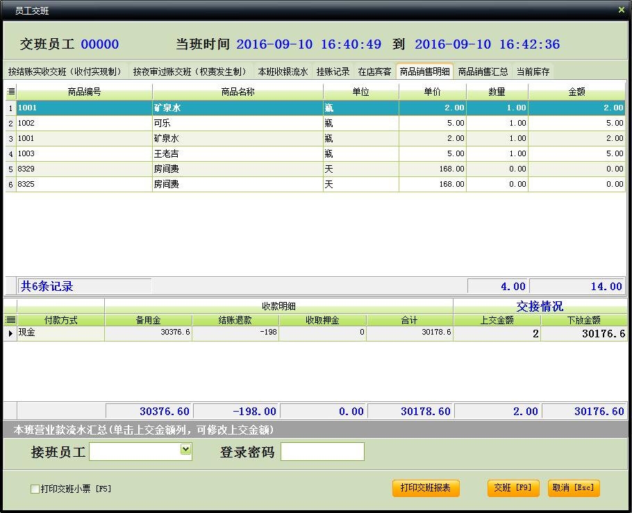The image size is (632, 513).
Task: Enable 打印交班小票 [F5] checkbox
Action: 35,489
